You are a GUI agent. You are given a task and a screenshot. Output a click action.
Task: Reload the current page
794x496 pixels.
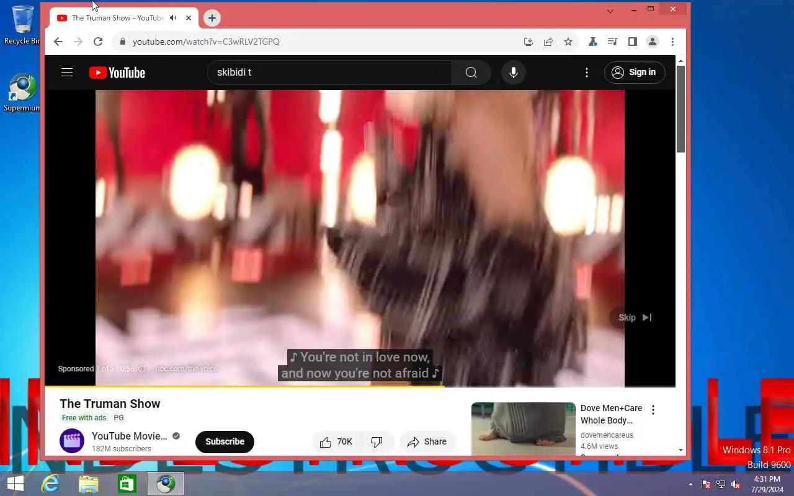(98, 42)
